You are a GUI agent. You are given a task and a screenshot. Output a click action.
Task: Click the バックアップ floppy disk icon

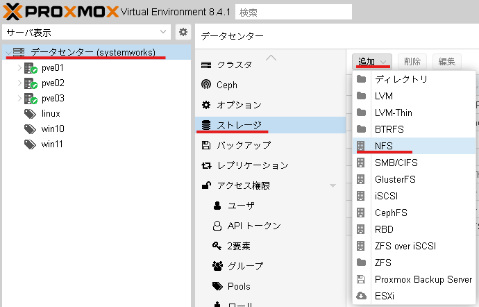[206, 145]
